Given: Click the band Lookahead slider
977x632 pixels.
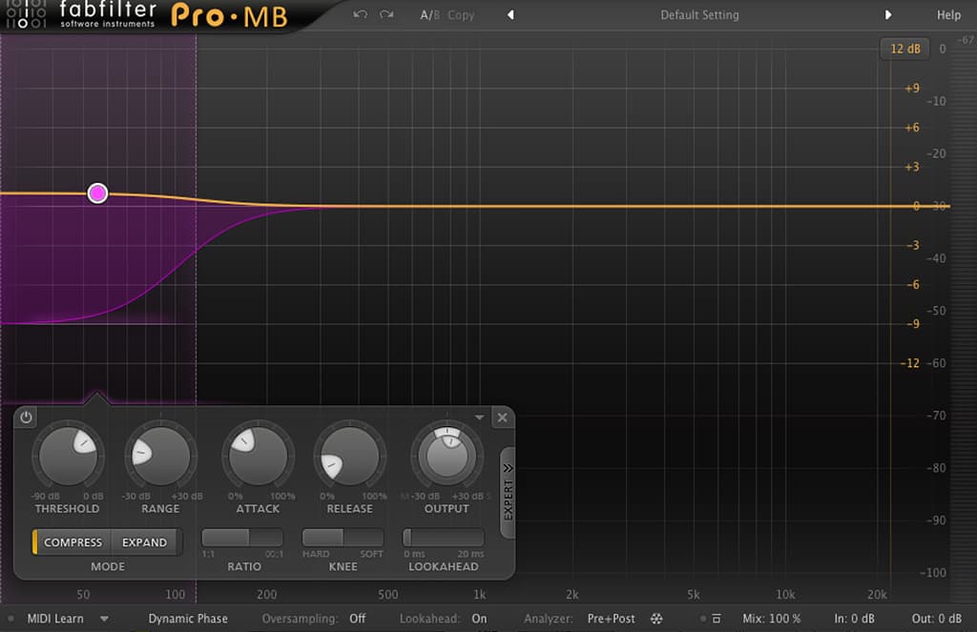Looking at the screenshot, I should (443, 538).
